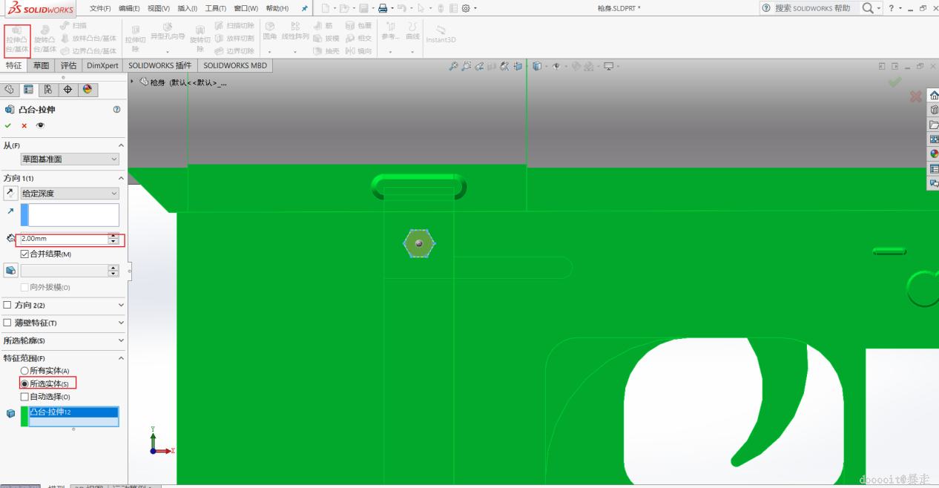The image size is (939, 488).
Task: Click the reverse direction icon beside 给定深度
Action: point(10,194)
